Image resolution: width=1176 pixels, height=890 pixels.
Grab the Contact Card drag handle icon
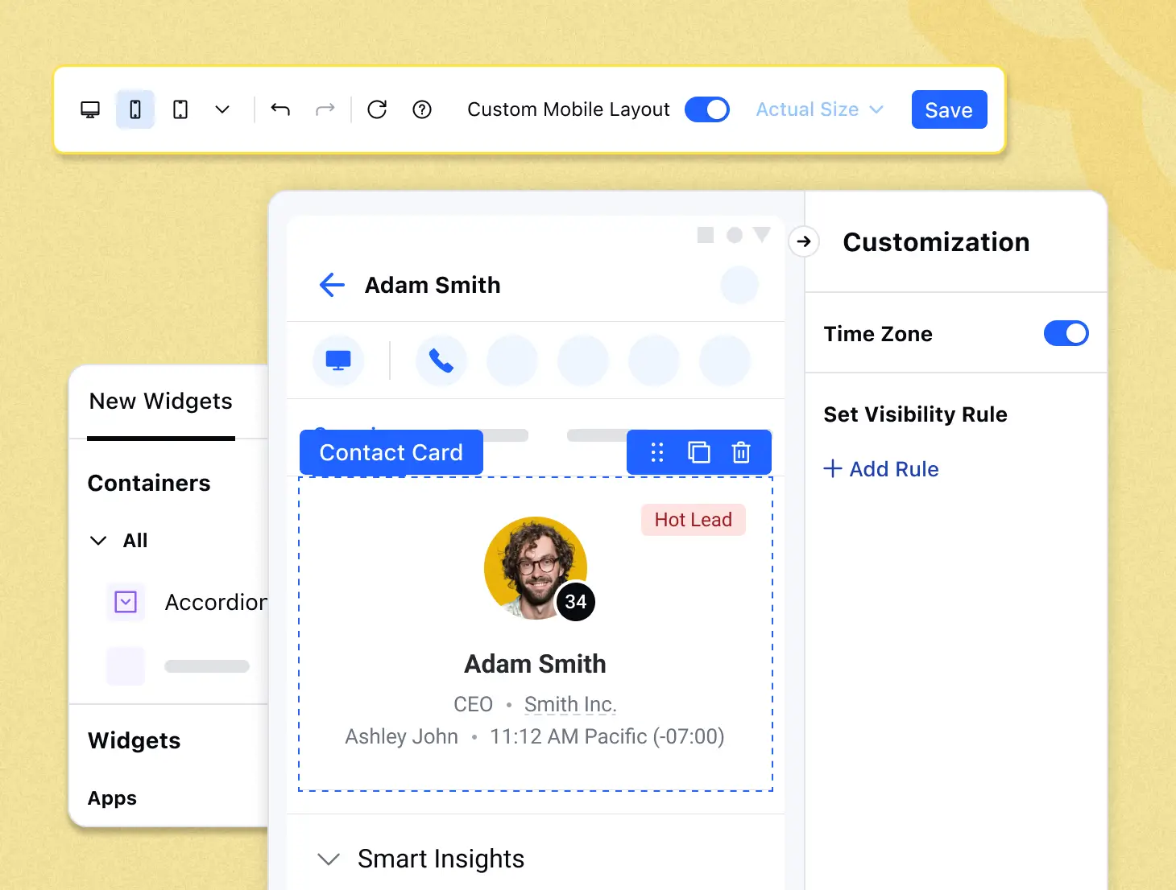tap(657, 452)
